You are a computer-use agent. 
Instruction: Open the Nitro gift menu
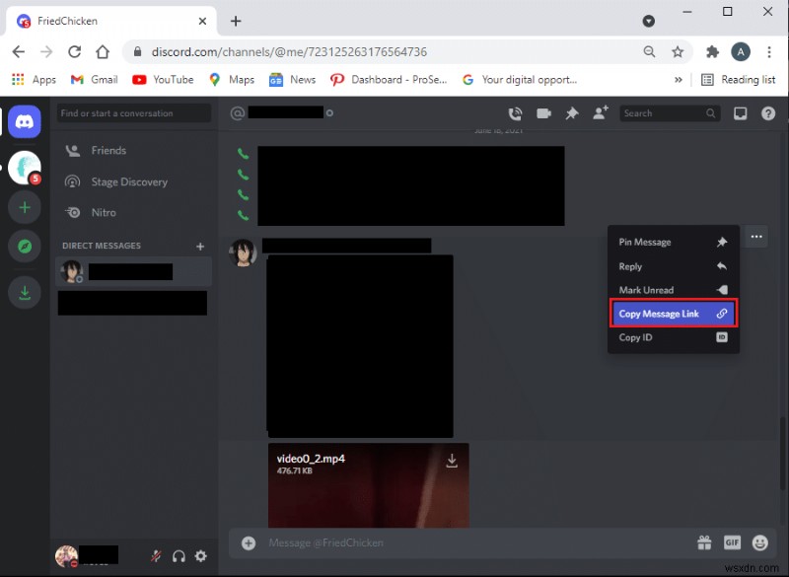(x=704, y=542)
